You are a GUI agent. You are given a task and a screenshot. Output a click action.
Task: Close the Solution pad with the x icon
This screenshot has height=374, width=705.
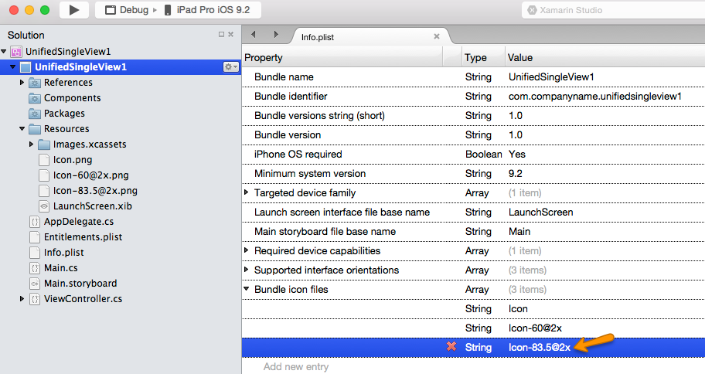tap(230, 35)
